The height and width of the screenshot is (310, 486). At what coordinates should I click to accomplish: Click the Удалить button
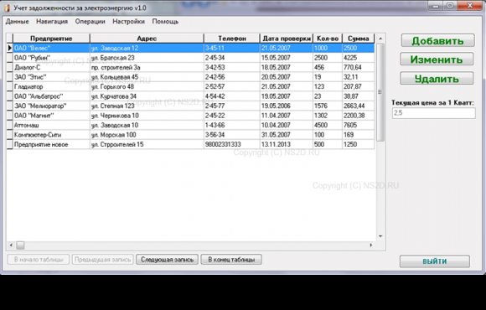[x=437, y=79]
